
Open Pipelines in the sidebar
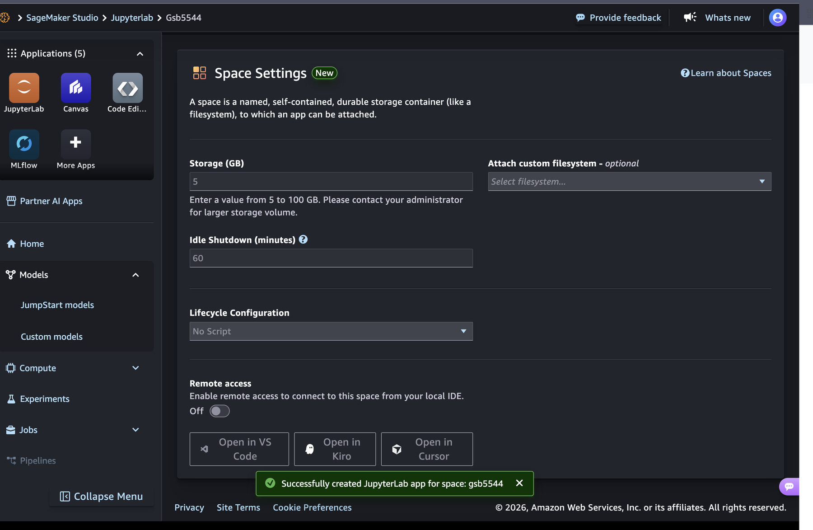32,460
